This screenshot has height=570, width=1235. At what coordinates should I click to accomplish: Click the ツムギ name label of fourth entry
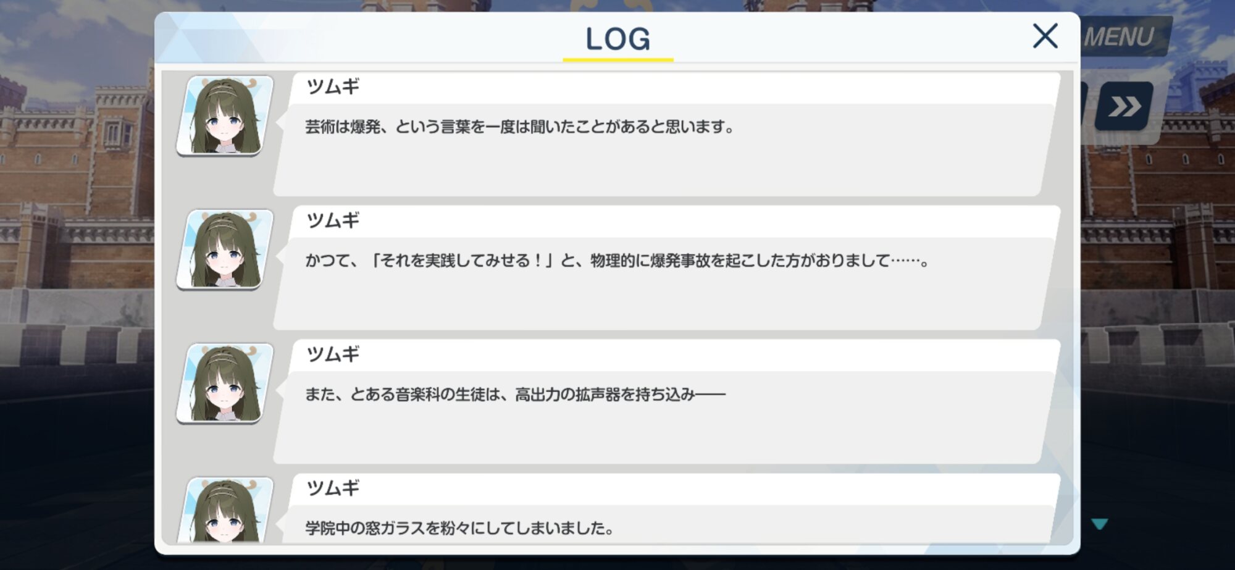point(333,488)
